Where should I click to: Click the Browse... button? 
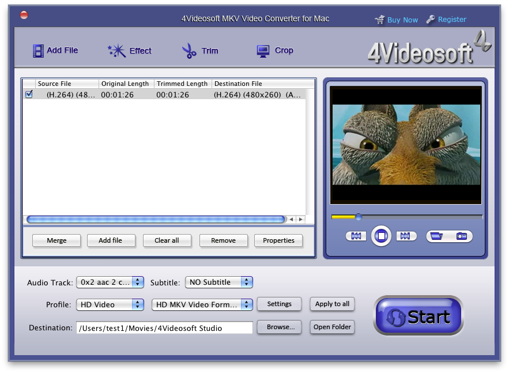point(279,327)
